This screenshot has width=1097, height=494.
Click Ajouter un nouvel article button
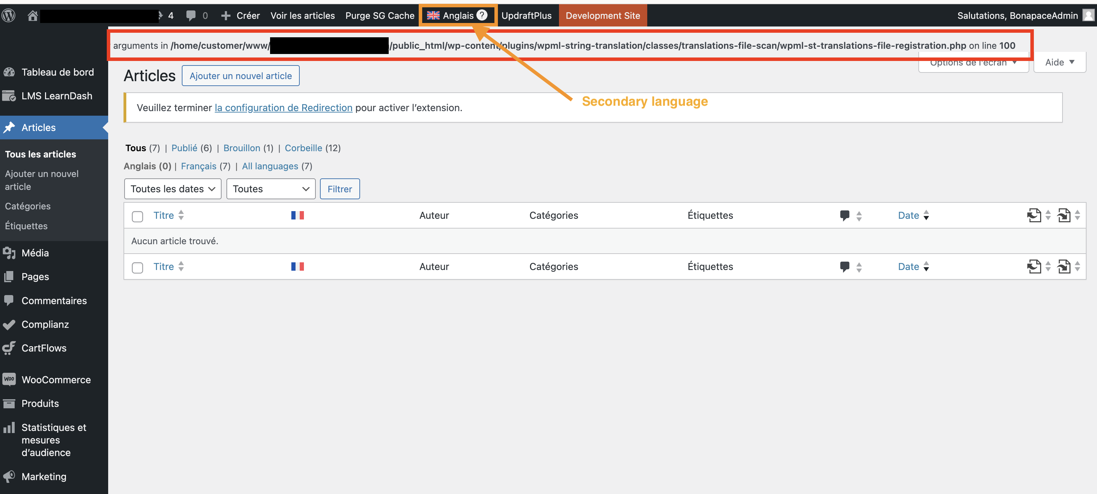(x=241, y=76)
